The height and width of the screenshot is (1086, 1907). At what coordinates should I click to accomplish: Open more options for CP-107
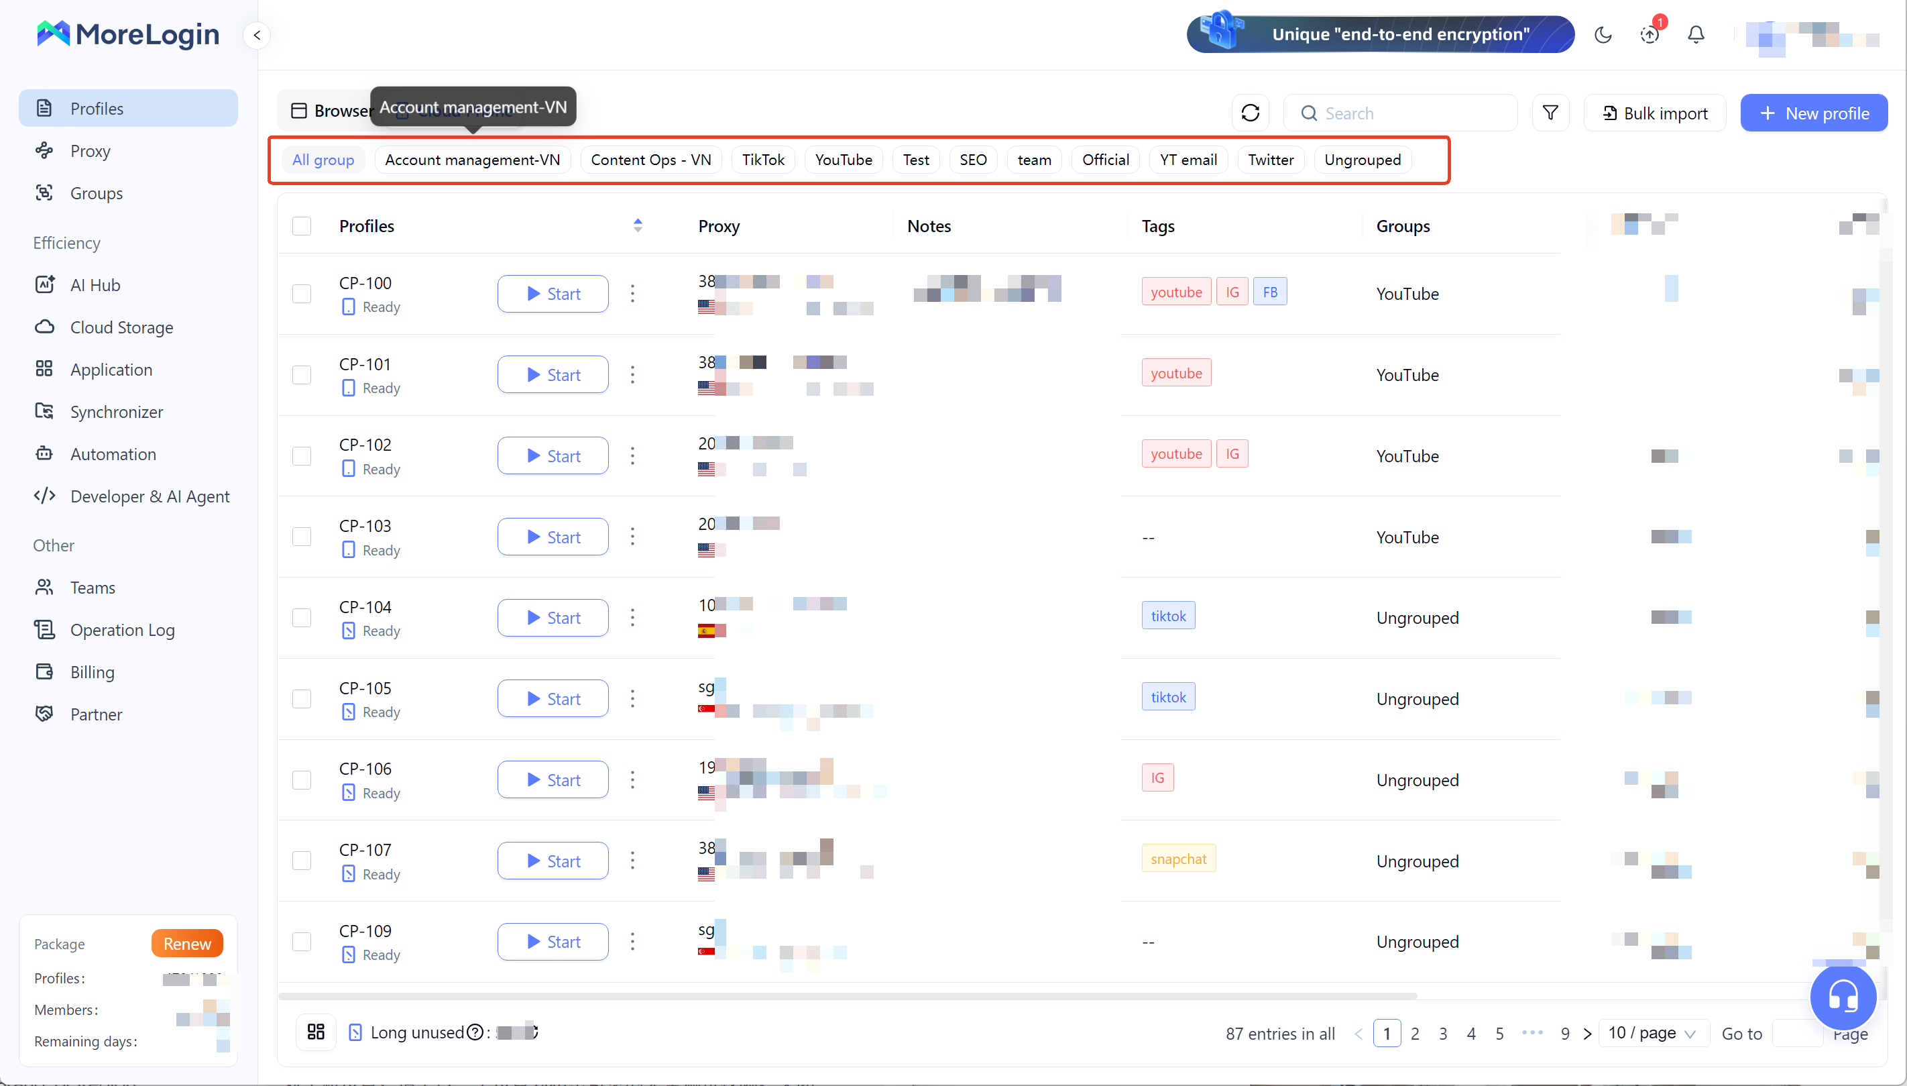[633, 861]
